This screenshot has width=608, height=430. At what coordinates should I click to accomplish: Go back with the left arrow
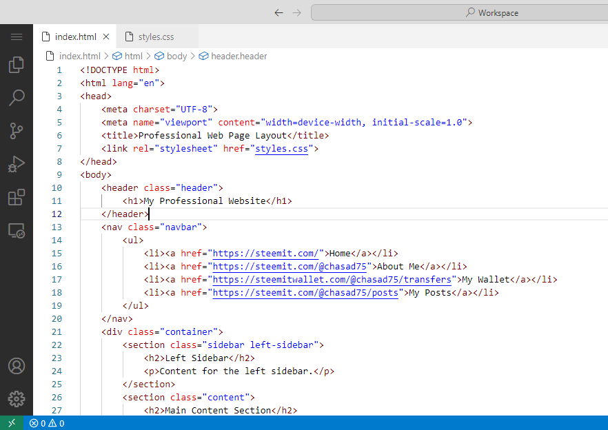pyautogui.click(x=278, y=13)
